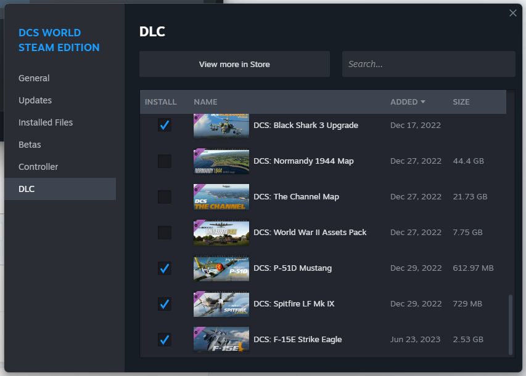Screen dimensions: 526x376
Task: Select The Channel Map thumbnail image
Action: (x=221, y=197)
